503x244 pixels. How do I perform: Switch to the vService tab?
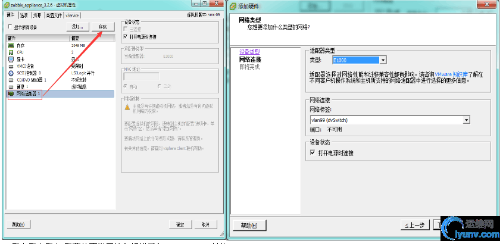pos(72,15)
